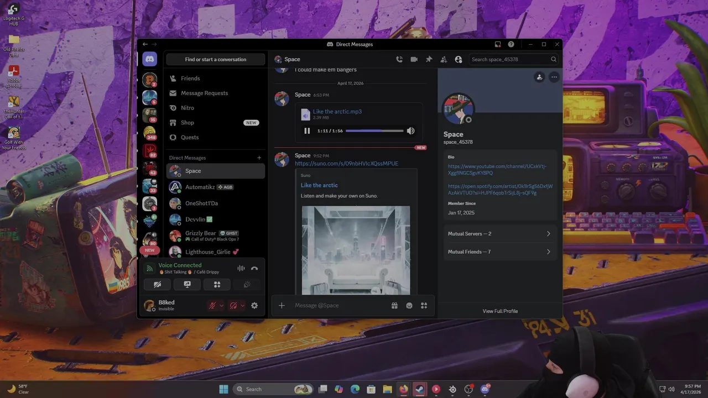Open output device options next to deafen
Screen dimensions: 708x398
(242, 305)
